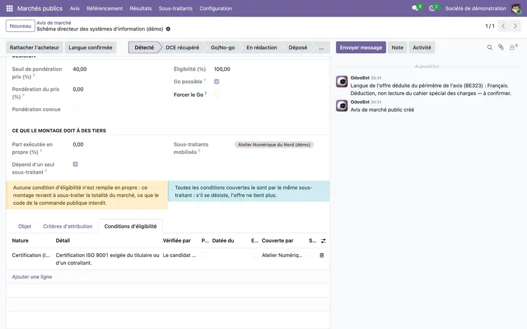Toggle Pondération connue checkbox
The image size is (527, 329).
(x=76, y=109)
